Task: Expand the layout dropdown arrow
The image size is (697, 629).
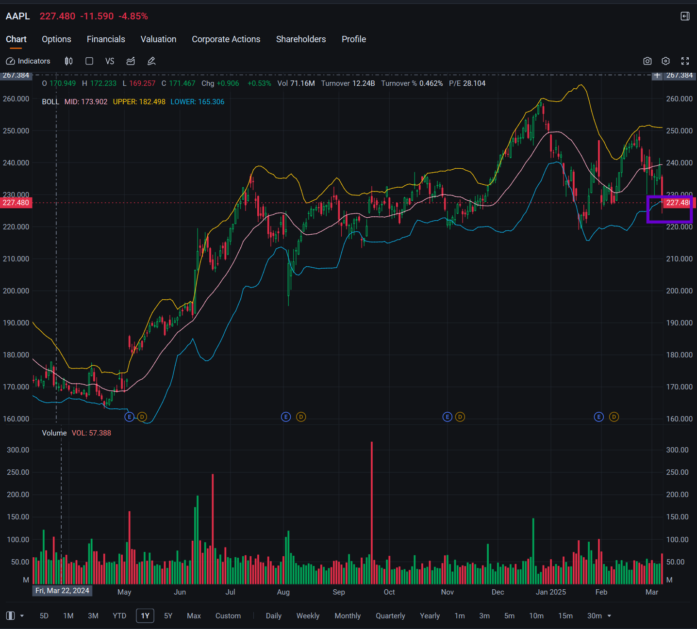Action: point(22,616)
